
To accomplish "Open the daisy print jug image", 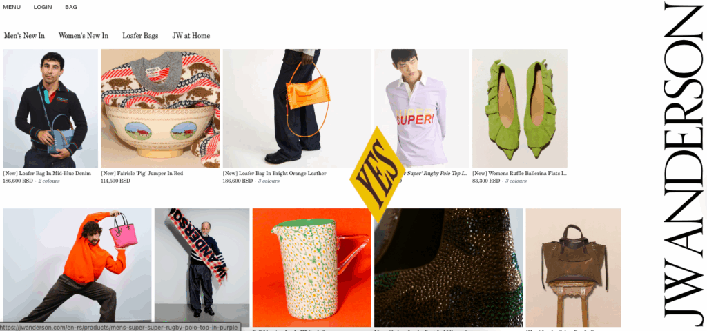I will [x=312, y=268].
